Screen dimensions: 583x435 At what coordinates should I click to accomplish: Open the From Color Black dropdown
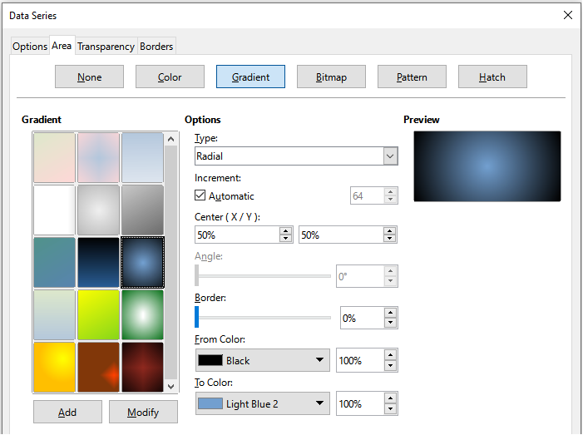click(263, 360)
